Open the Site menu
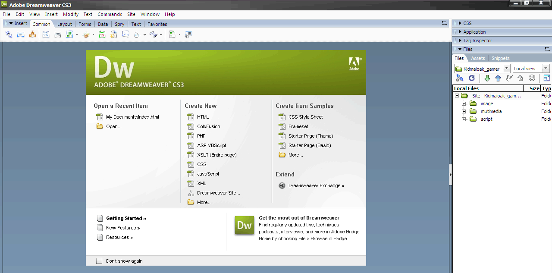Image resolution: width=552 pixels, height=273 pixels. [131, 14]
